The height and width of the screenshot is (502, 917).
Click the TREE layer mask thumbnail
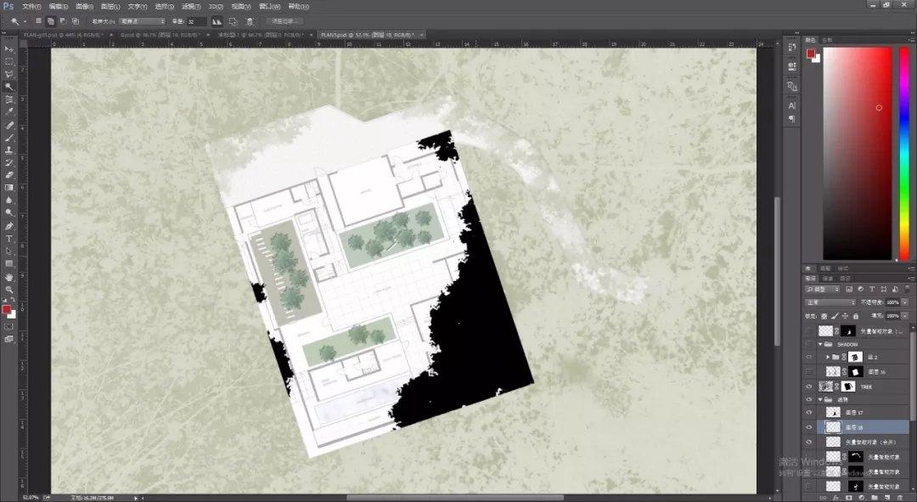848,386
